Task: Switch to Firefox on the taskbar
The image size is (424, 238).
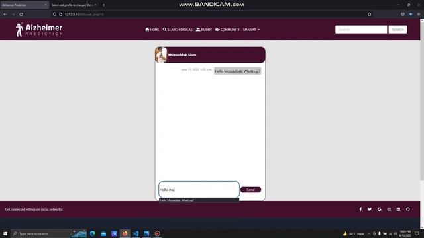Action: [125, 233]
